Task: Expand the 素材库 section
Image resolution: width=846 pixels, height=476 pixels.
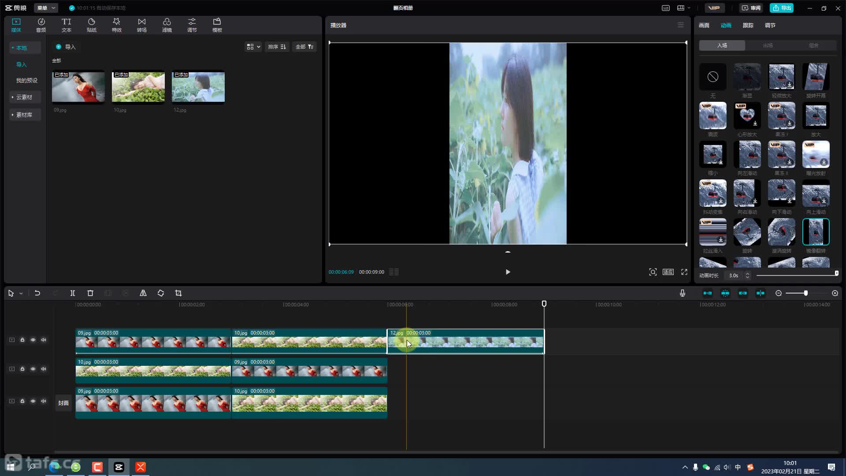Action: (25, 115)
